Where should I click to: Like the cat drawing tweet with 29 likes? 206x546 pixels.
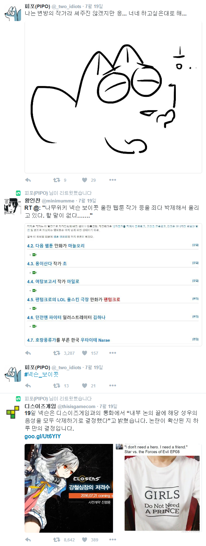click(85, 180)
